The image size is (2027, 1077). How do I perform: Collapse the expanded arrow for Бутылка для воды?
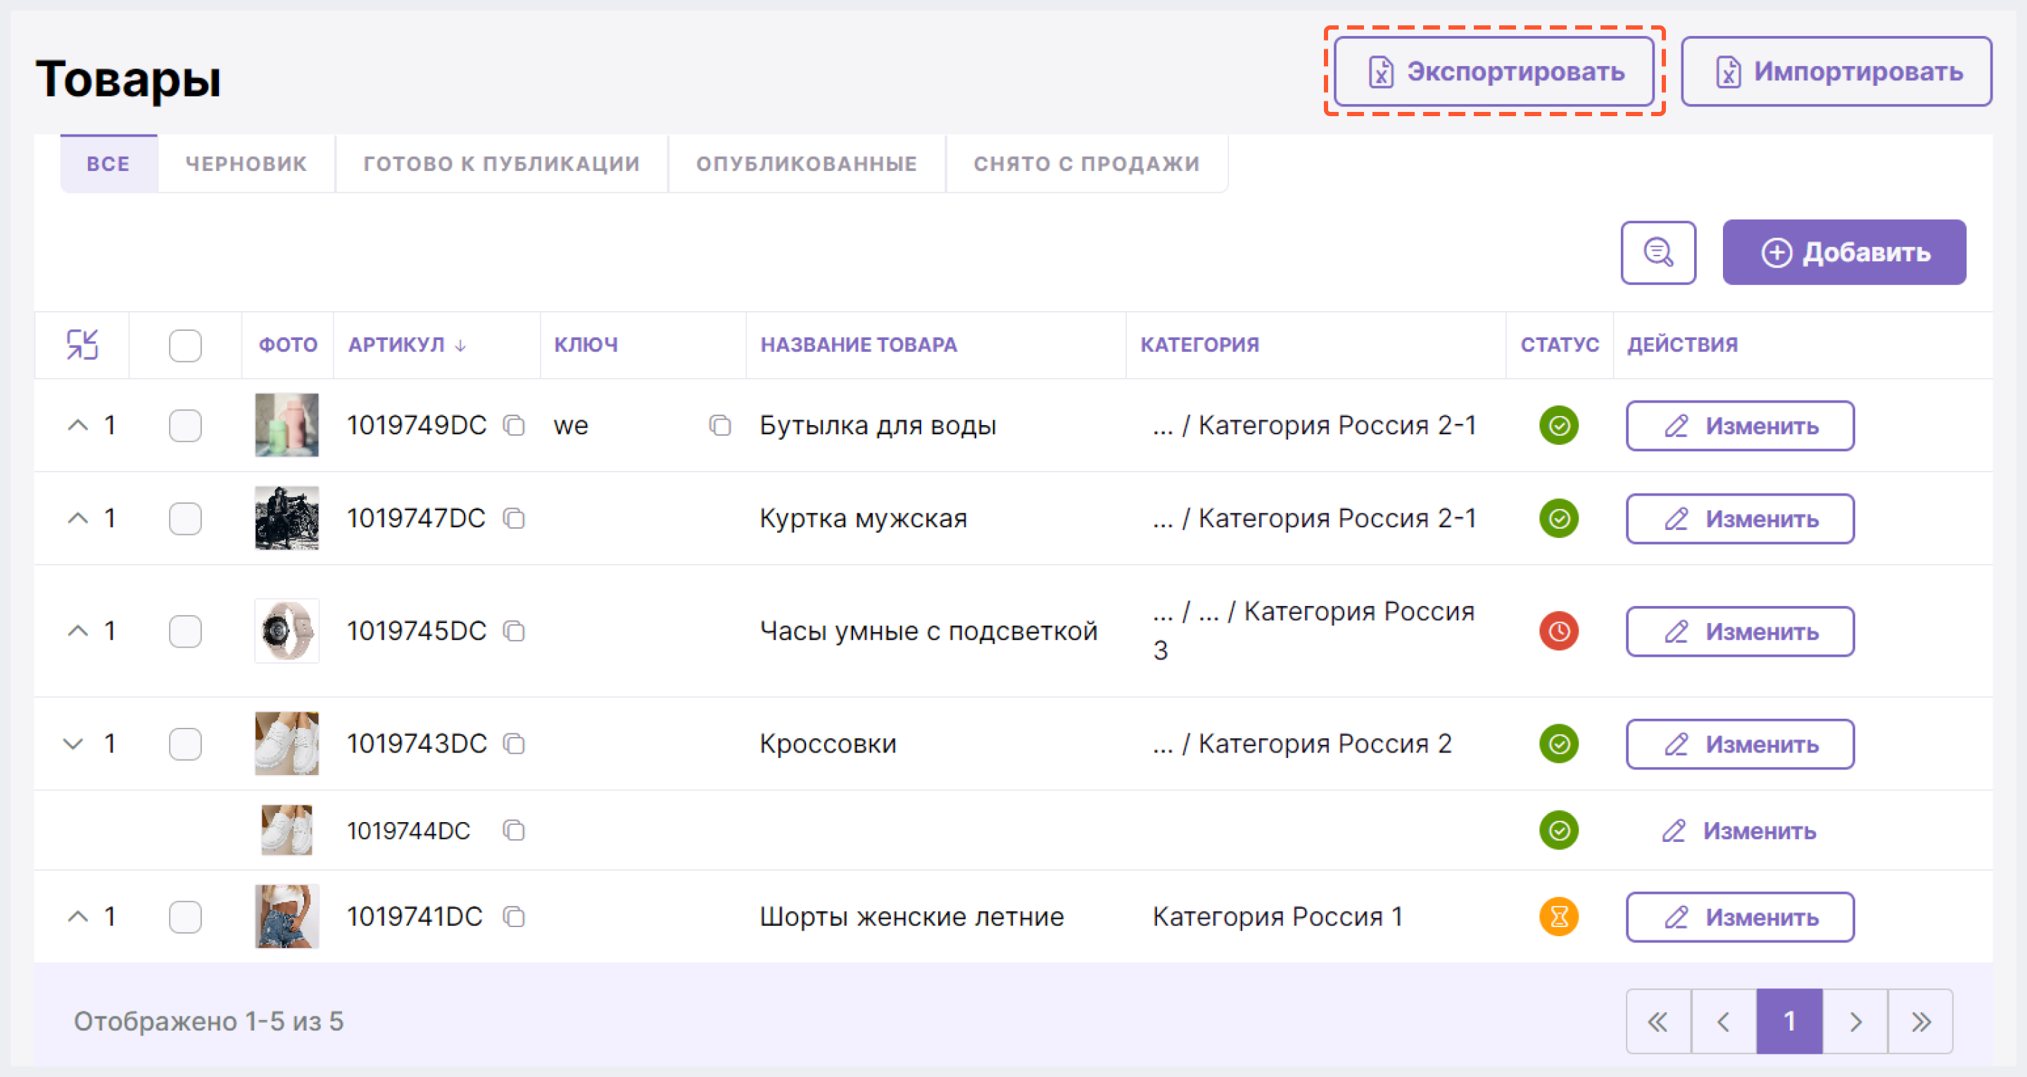coord(79,427)
